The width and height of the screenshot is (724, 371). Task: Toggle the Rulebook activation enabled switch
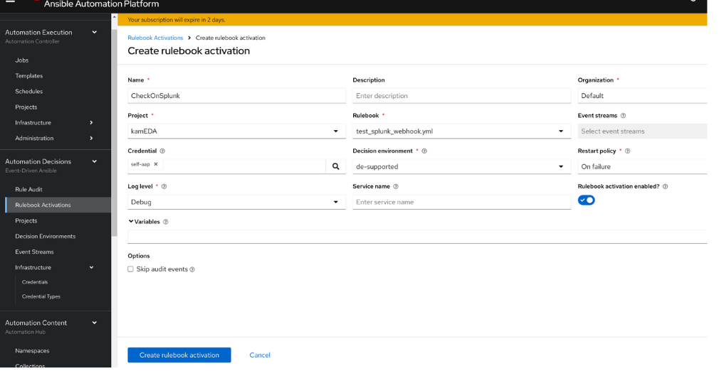click(x=587, y=200)
